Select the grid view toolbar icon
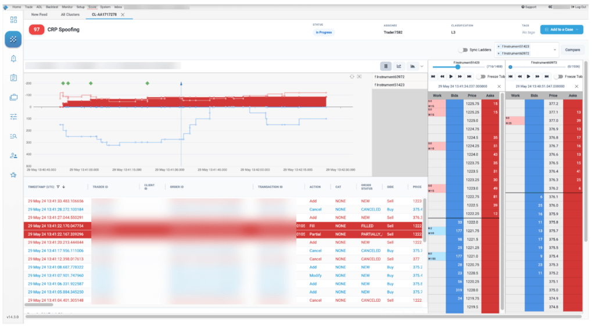The width and height of the screenshot is (595, 328). (x=386, y=66)
